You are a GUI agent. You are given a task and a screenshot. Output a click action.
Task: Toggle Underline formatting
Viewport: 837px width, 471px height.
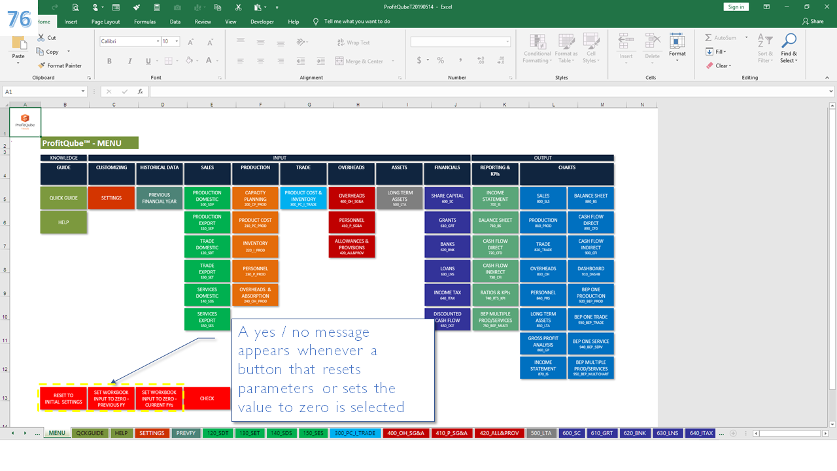coord(148,61)
